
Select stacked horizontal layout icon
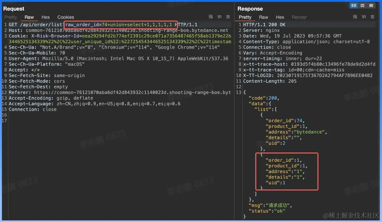pos(362,5)
